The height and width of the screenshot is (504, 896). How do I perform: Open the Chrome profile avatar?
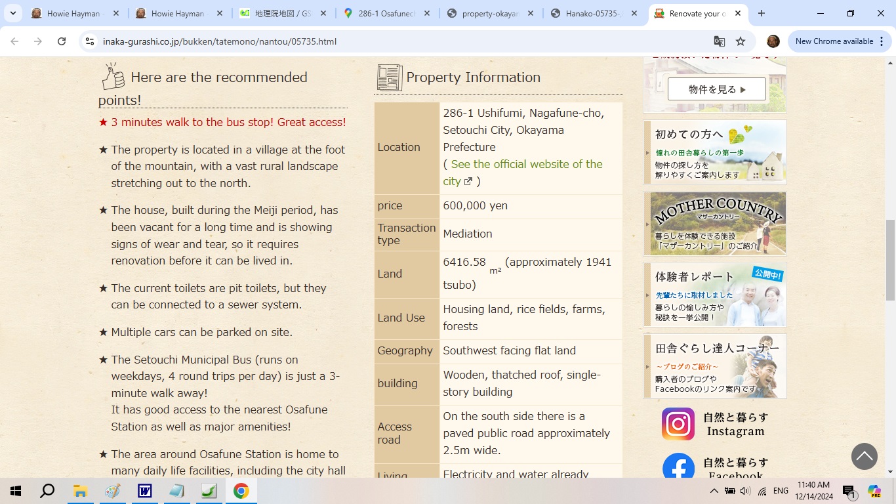point(773,41)
